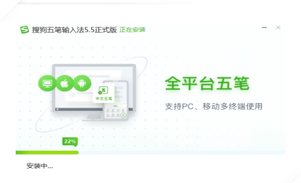Click the 安装中... status text

pos(40,166)
